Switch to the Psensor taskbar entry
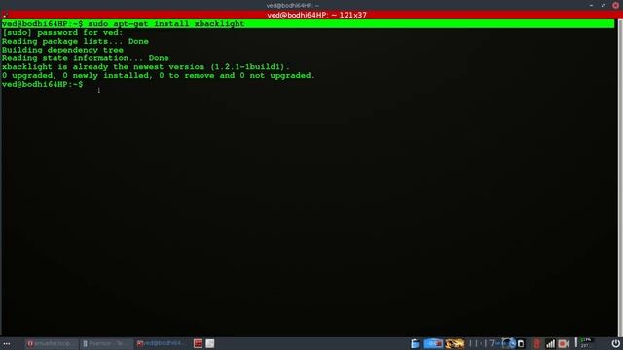 point(106,343)
